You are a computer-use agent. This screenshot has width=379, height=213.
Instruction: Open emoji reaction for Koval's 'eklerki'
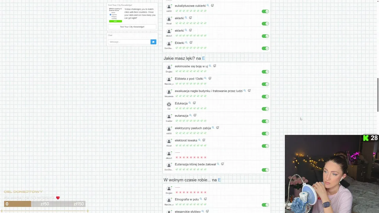point(190,18)
